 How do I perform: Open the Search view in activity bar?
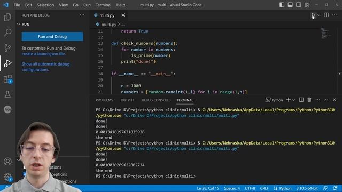[x=7, y=33]
